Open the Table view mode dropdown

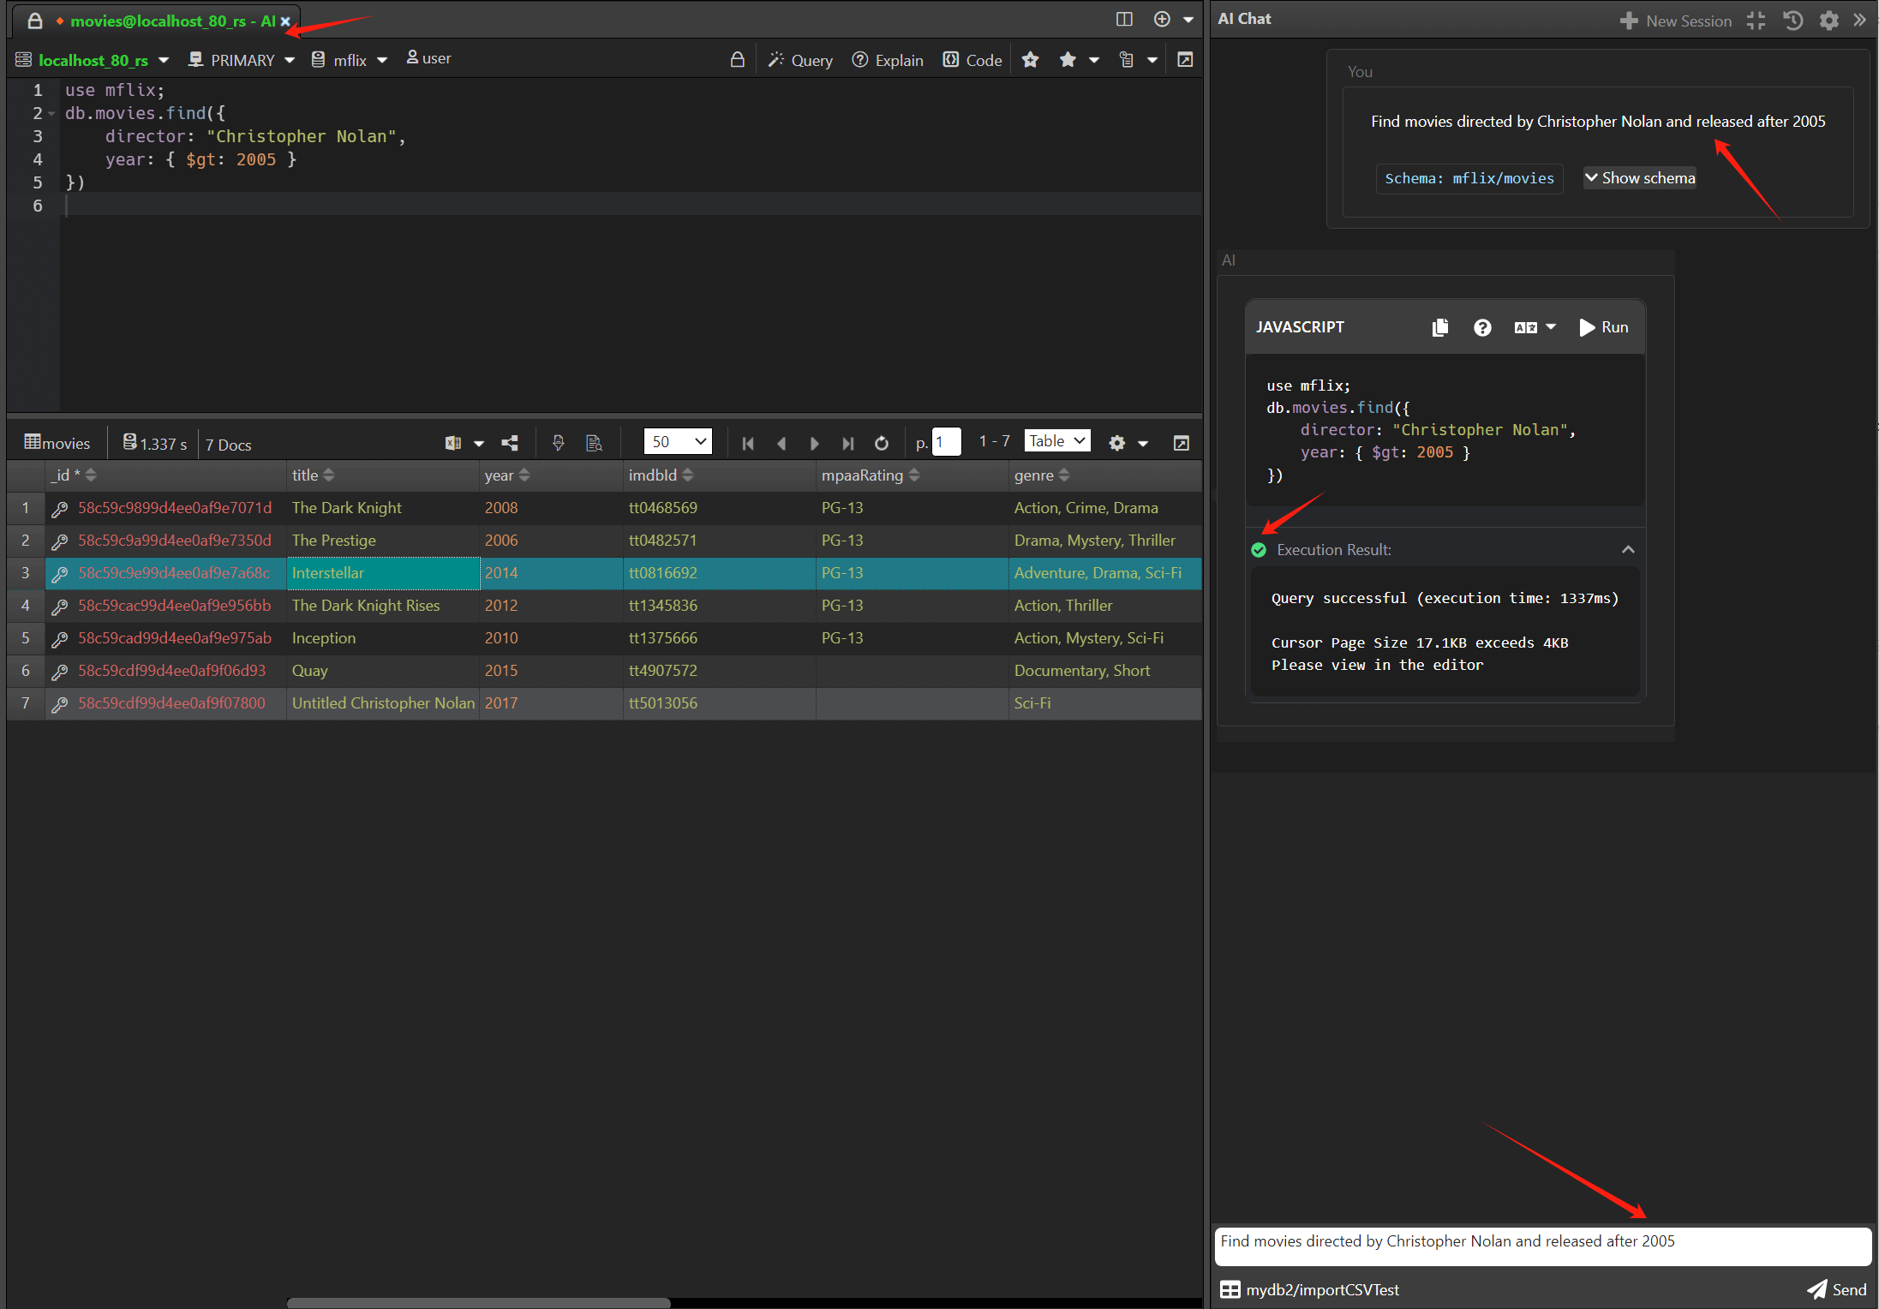click(1057, 441)
